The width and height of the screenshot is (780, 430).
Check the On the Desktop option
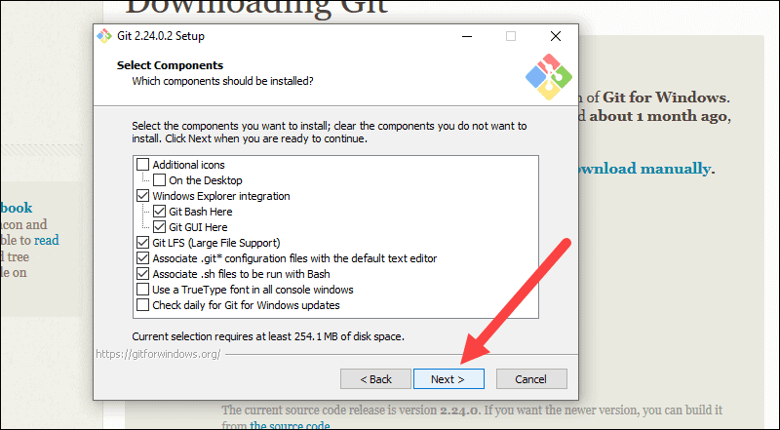pyautogui.click(x=159, y=180)
